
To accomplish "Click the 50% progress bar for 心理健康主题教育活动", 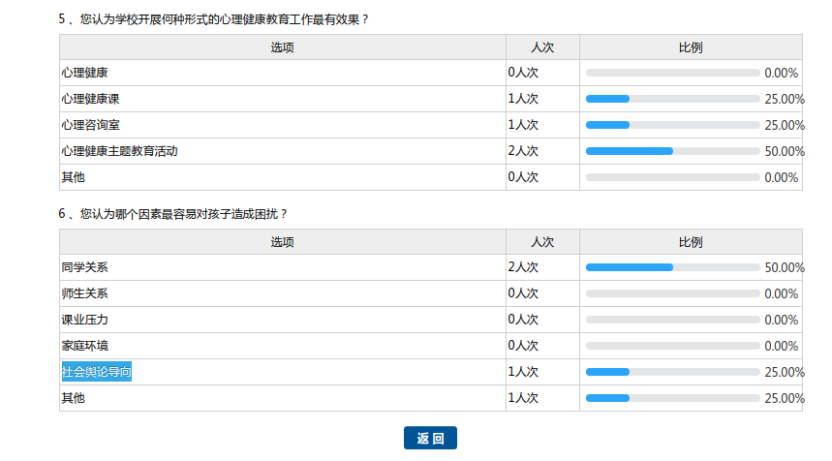I will [672, 151].
